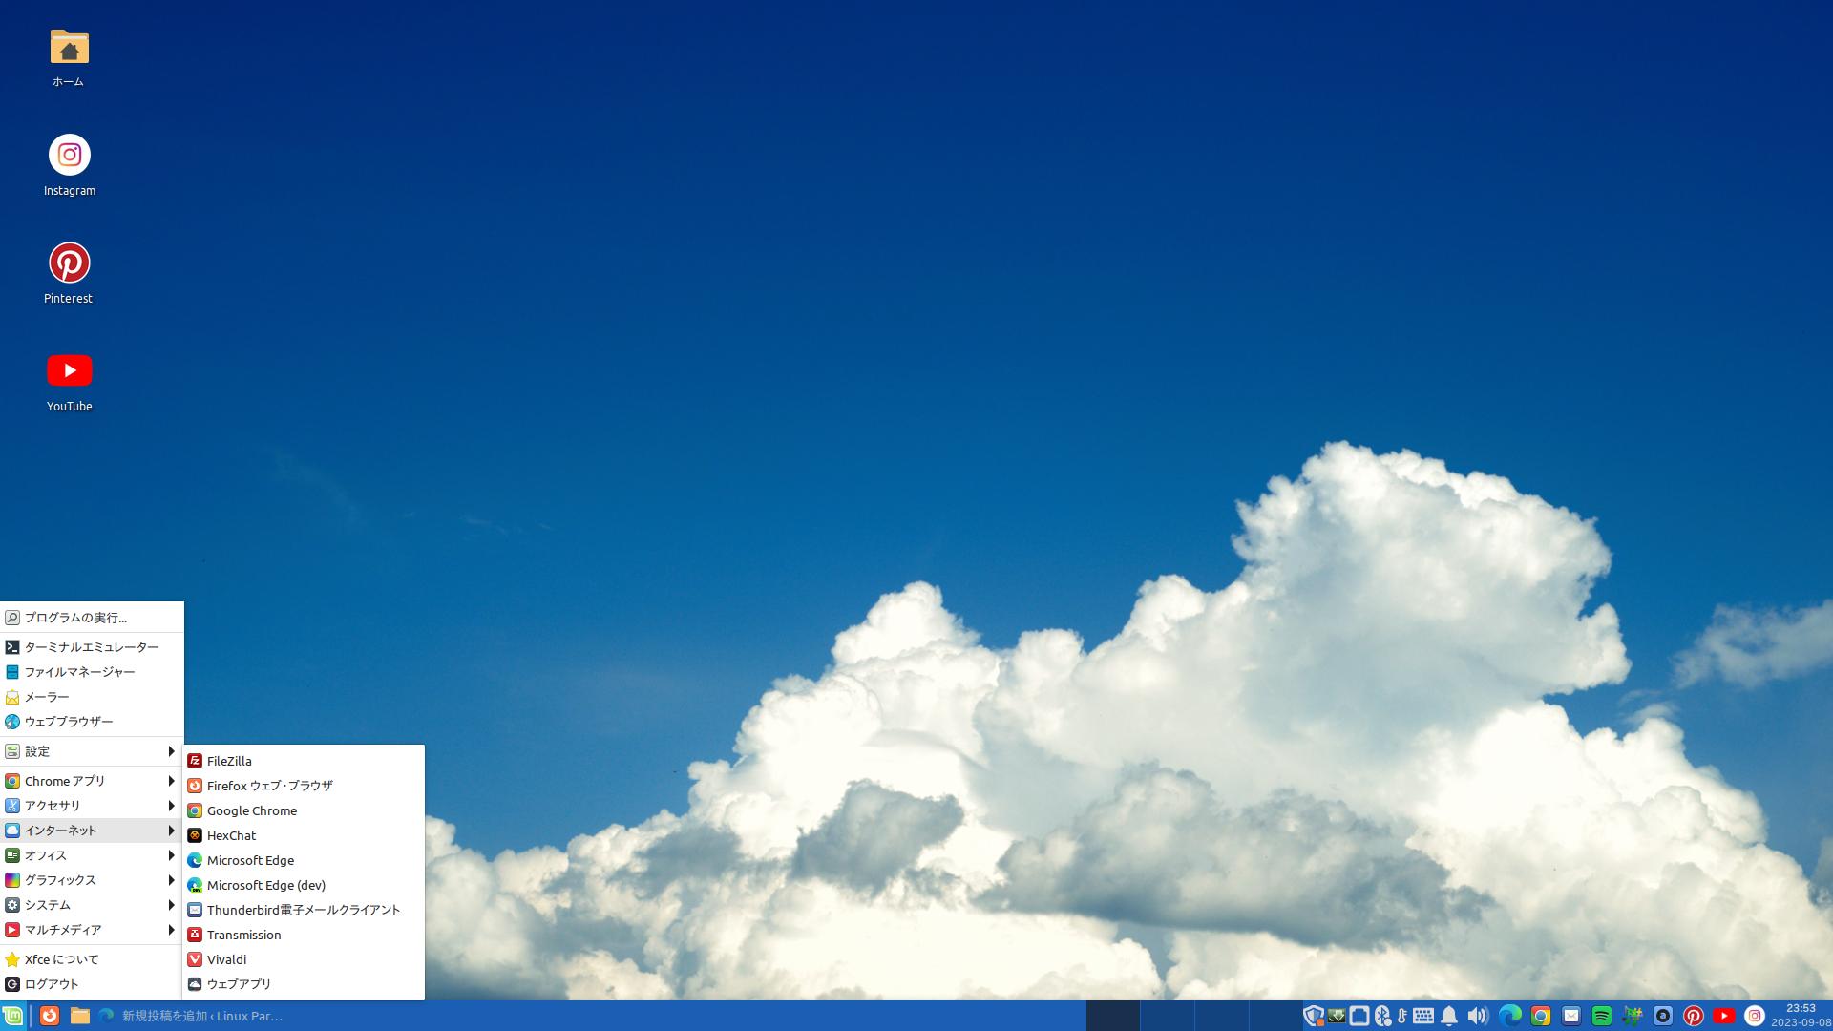This screenshot has width=1833, height=1031.
Task: Launch Google Chrome from internet submenu
Action: pos(304,810)
